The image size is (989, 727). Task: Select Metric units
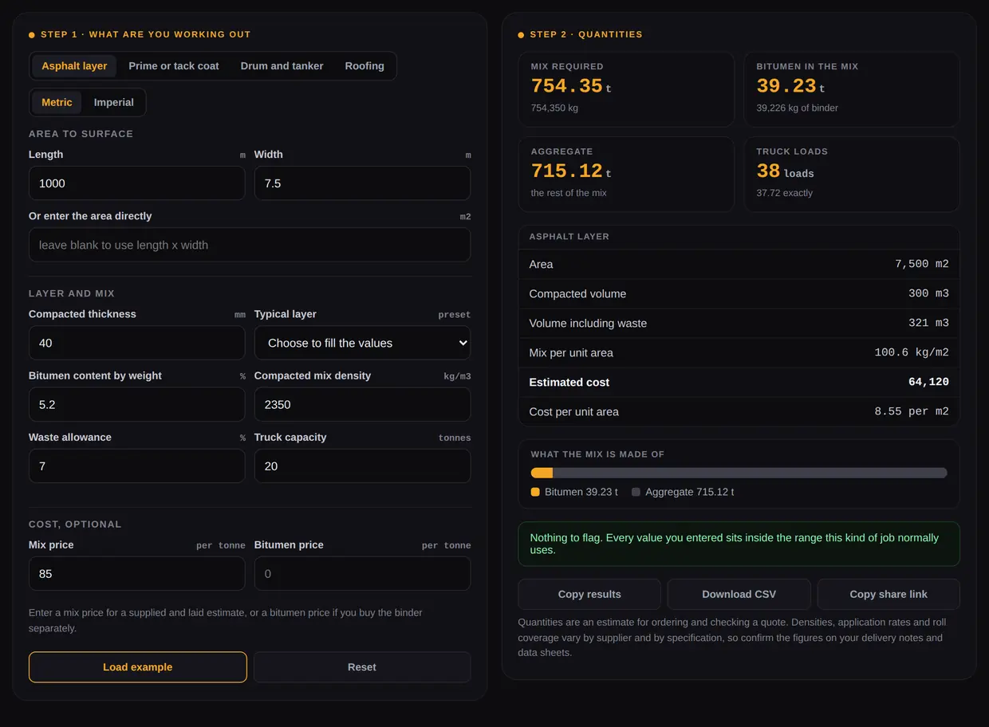click(x=57, y=102)
